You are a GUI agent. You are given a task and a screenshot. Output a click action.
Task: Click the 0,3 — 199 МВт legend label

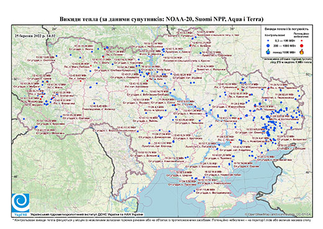[x=284, y=40]
